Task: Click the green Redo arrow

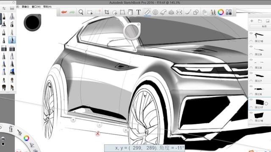Action: (x=72, y=12)
